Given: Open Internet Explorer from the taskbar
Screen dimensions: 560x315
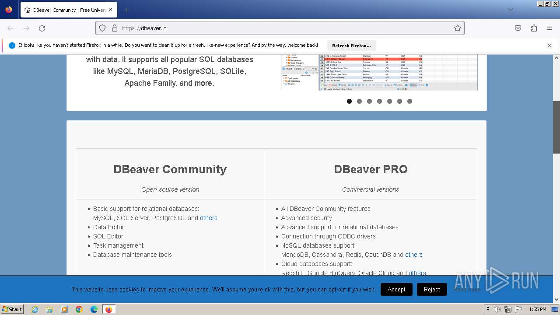Looking at the screenshot, I should tap(35, 309).
